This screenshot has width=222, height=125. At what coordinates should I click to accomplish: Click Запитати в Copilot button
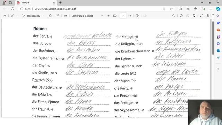[83, 16]
